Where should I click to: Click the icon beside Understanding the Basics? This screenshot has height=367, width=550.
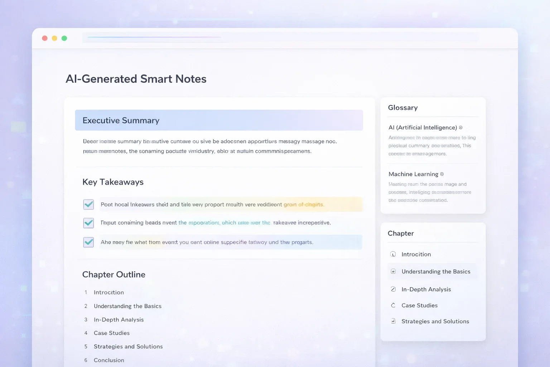pos(393,271)
